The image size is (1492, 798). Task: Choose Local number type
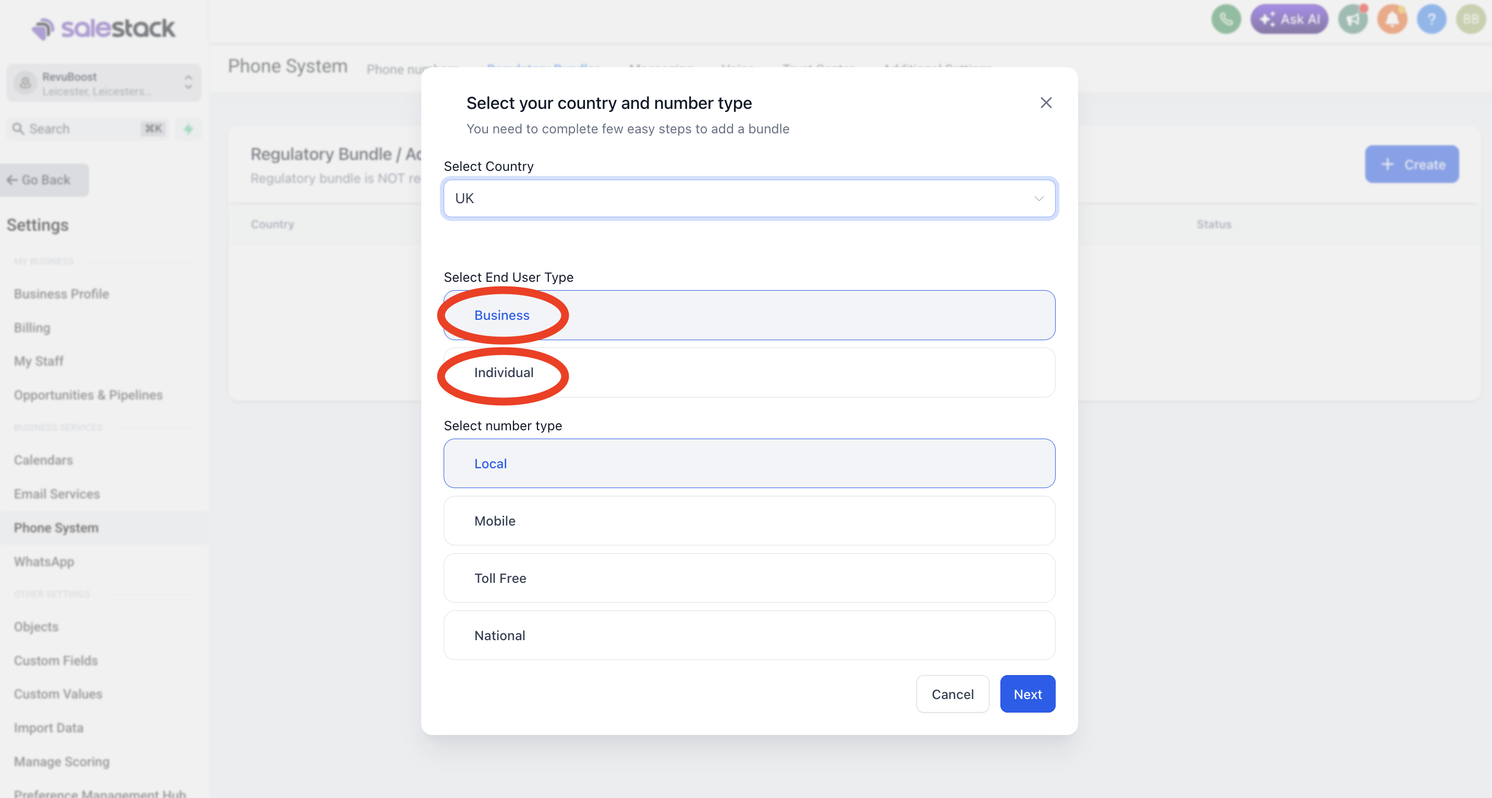pos(749,464)
